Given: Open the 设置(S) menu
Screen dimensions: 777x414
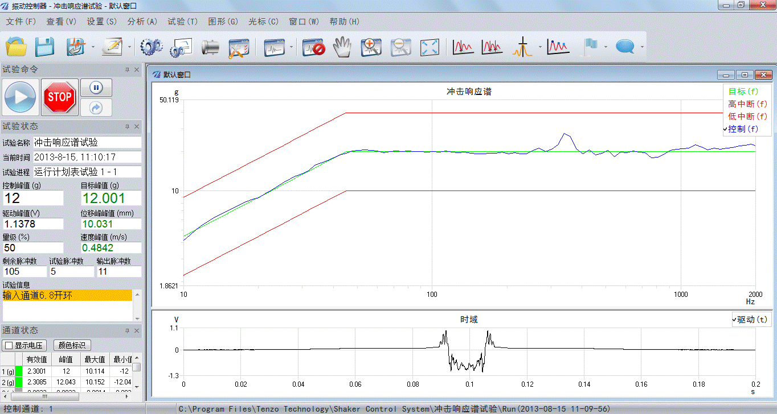Looking at the screenshot, I should click(x=102, y=22).
